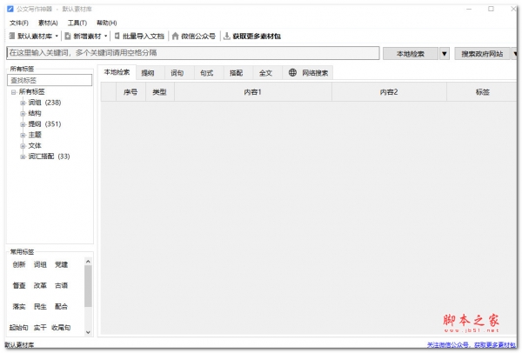Expand the 提纲 (351) tree node
Screen dimensions: 522x353
23,124
